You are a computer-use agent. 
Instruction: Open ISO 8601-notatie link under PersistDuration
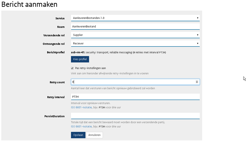click(x=81, y=127)
